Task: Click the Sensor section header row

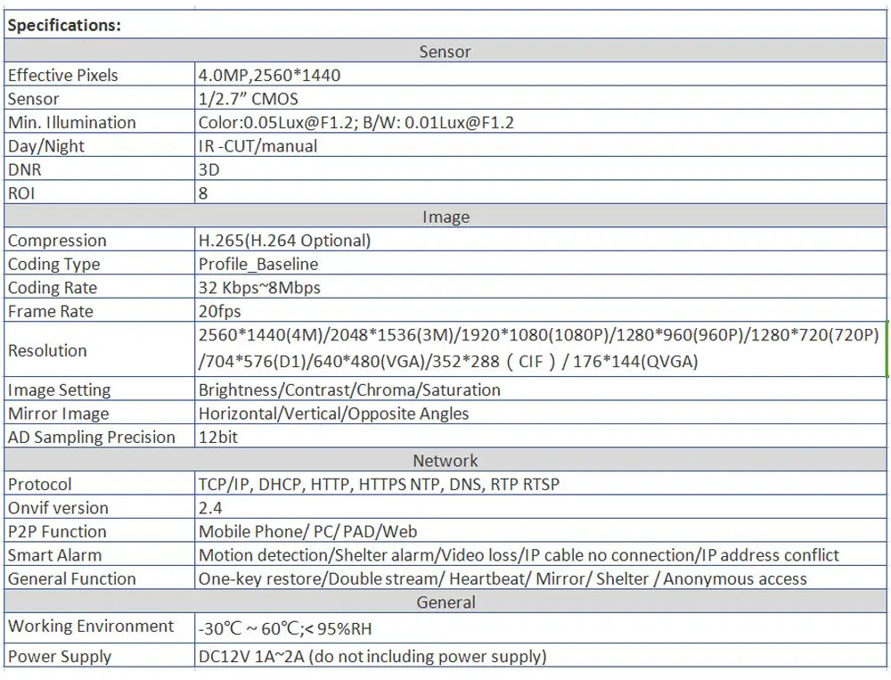Action: (445, 51)
